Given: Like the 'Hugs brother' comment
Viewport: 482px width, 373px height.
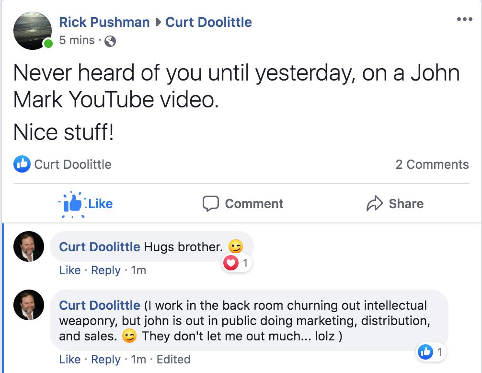Looking at the screenshot, I should (69, 270).
